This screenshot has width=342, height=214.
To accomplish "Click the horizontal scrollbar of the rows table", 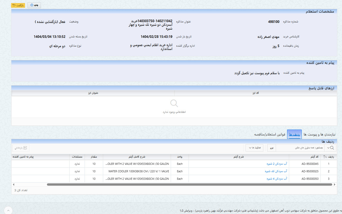I will 189,184.
